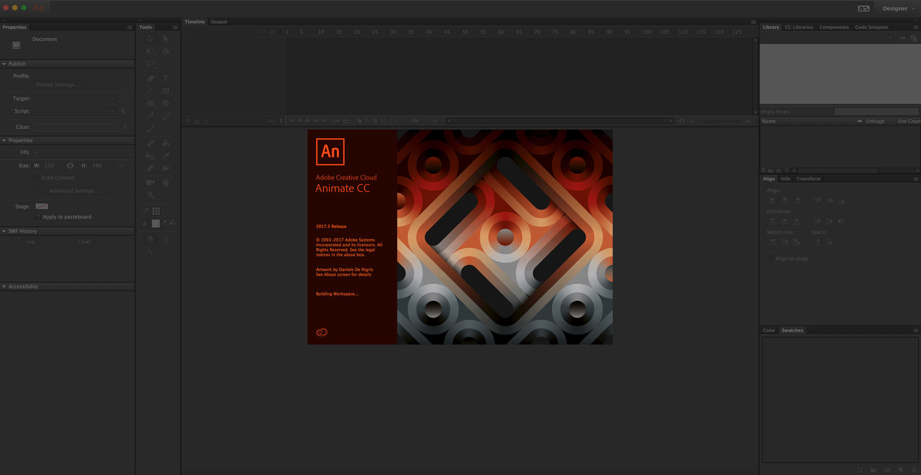
Task: Select the Paint Bucket tool
Action: coord(166,143)
